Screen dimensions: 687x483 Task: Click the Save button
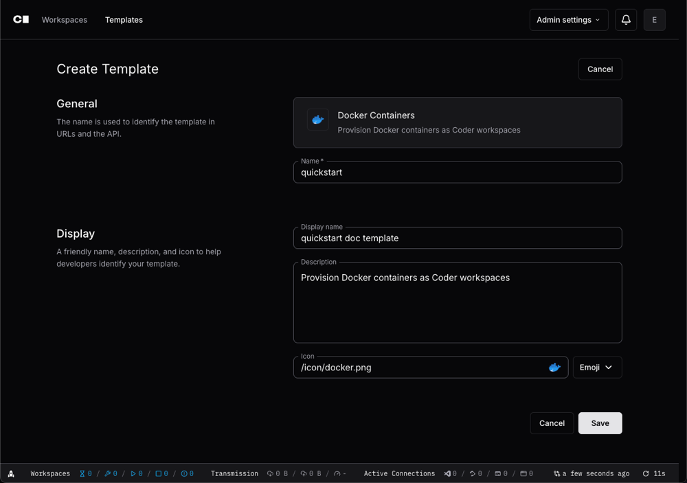[x=600, y=423]
